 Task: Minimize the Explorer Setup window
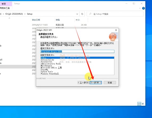[x=126, y=3]
